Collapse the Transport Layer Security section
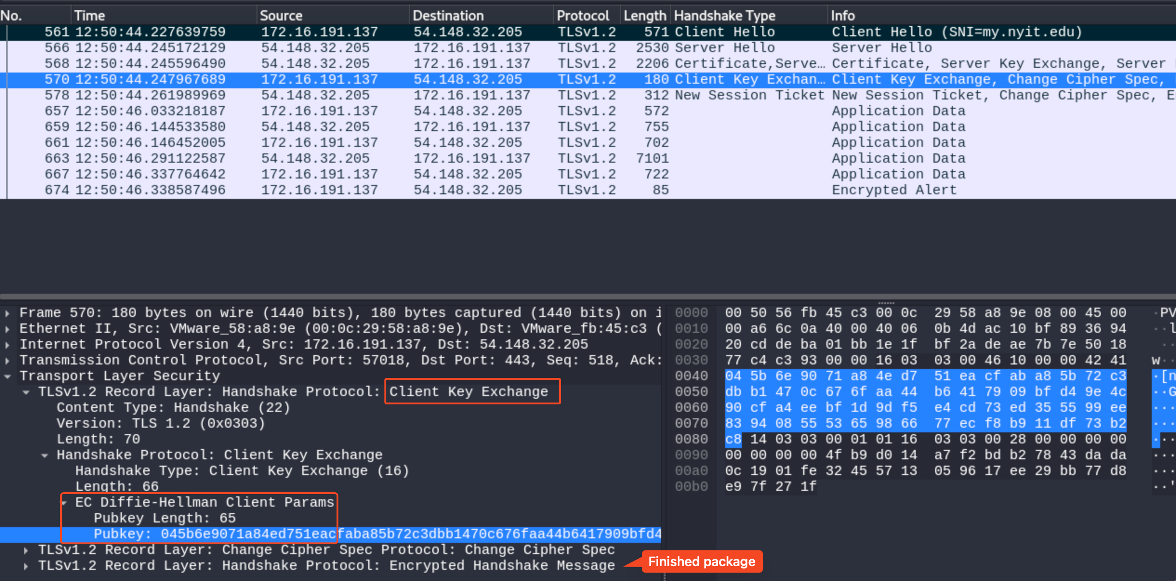 [7, 376]
